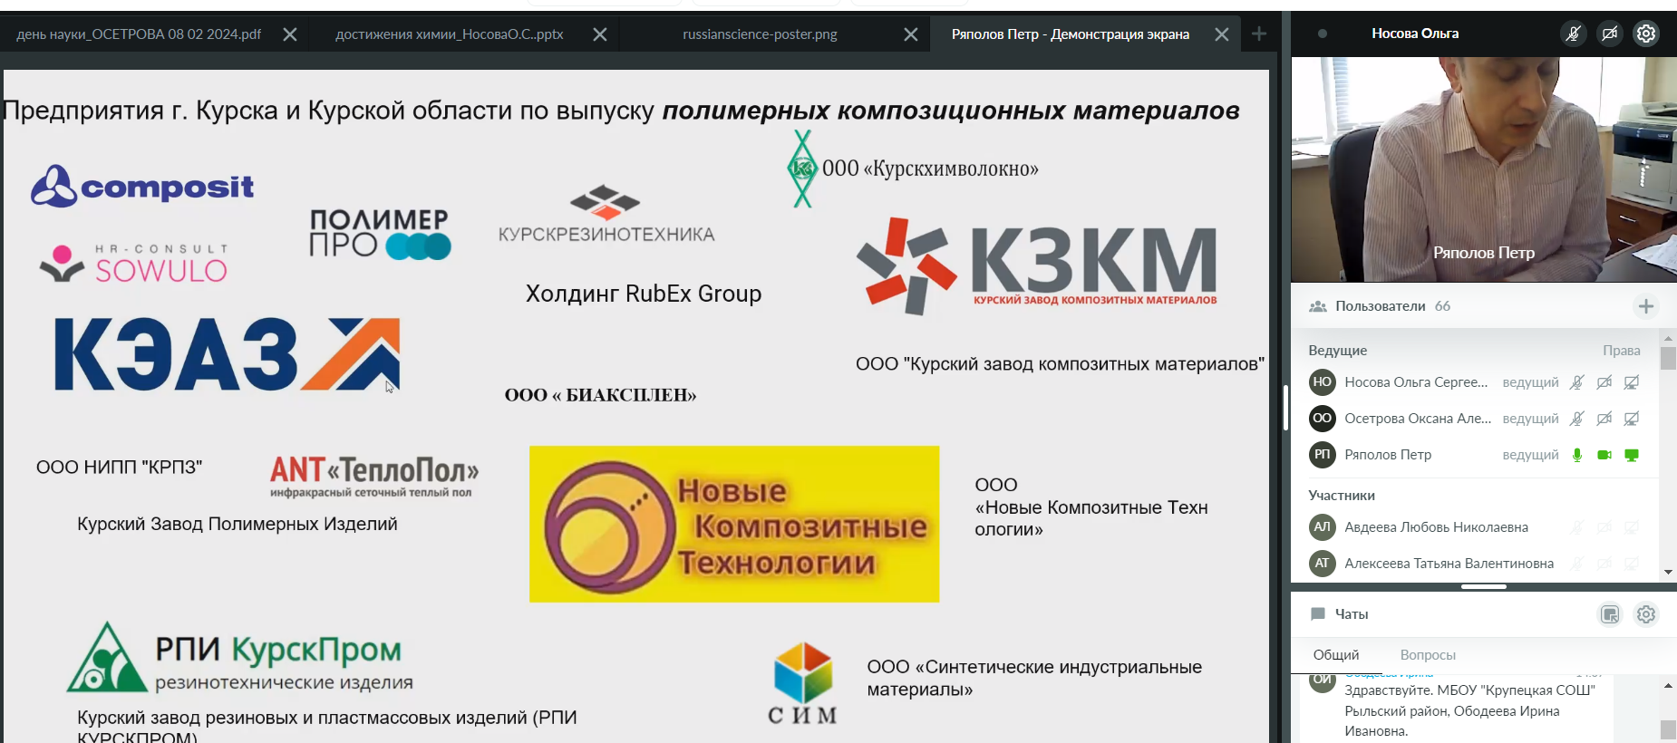
Task: Select user Осетрова Оксана in presenters list
Action: [1418, 419]
